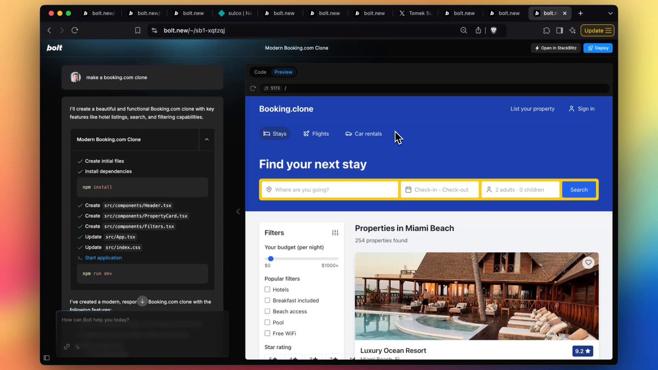Click Open in StackBlitz
This screenshot has width=658, height=370.
tap(555, 48)
